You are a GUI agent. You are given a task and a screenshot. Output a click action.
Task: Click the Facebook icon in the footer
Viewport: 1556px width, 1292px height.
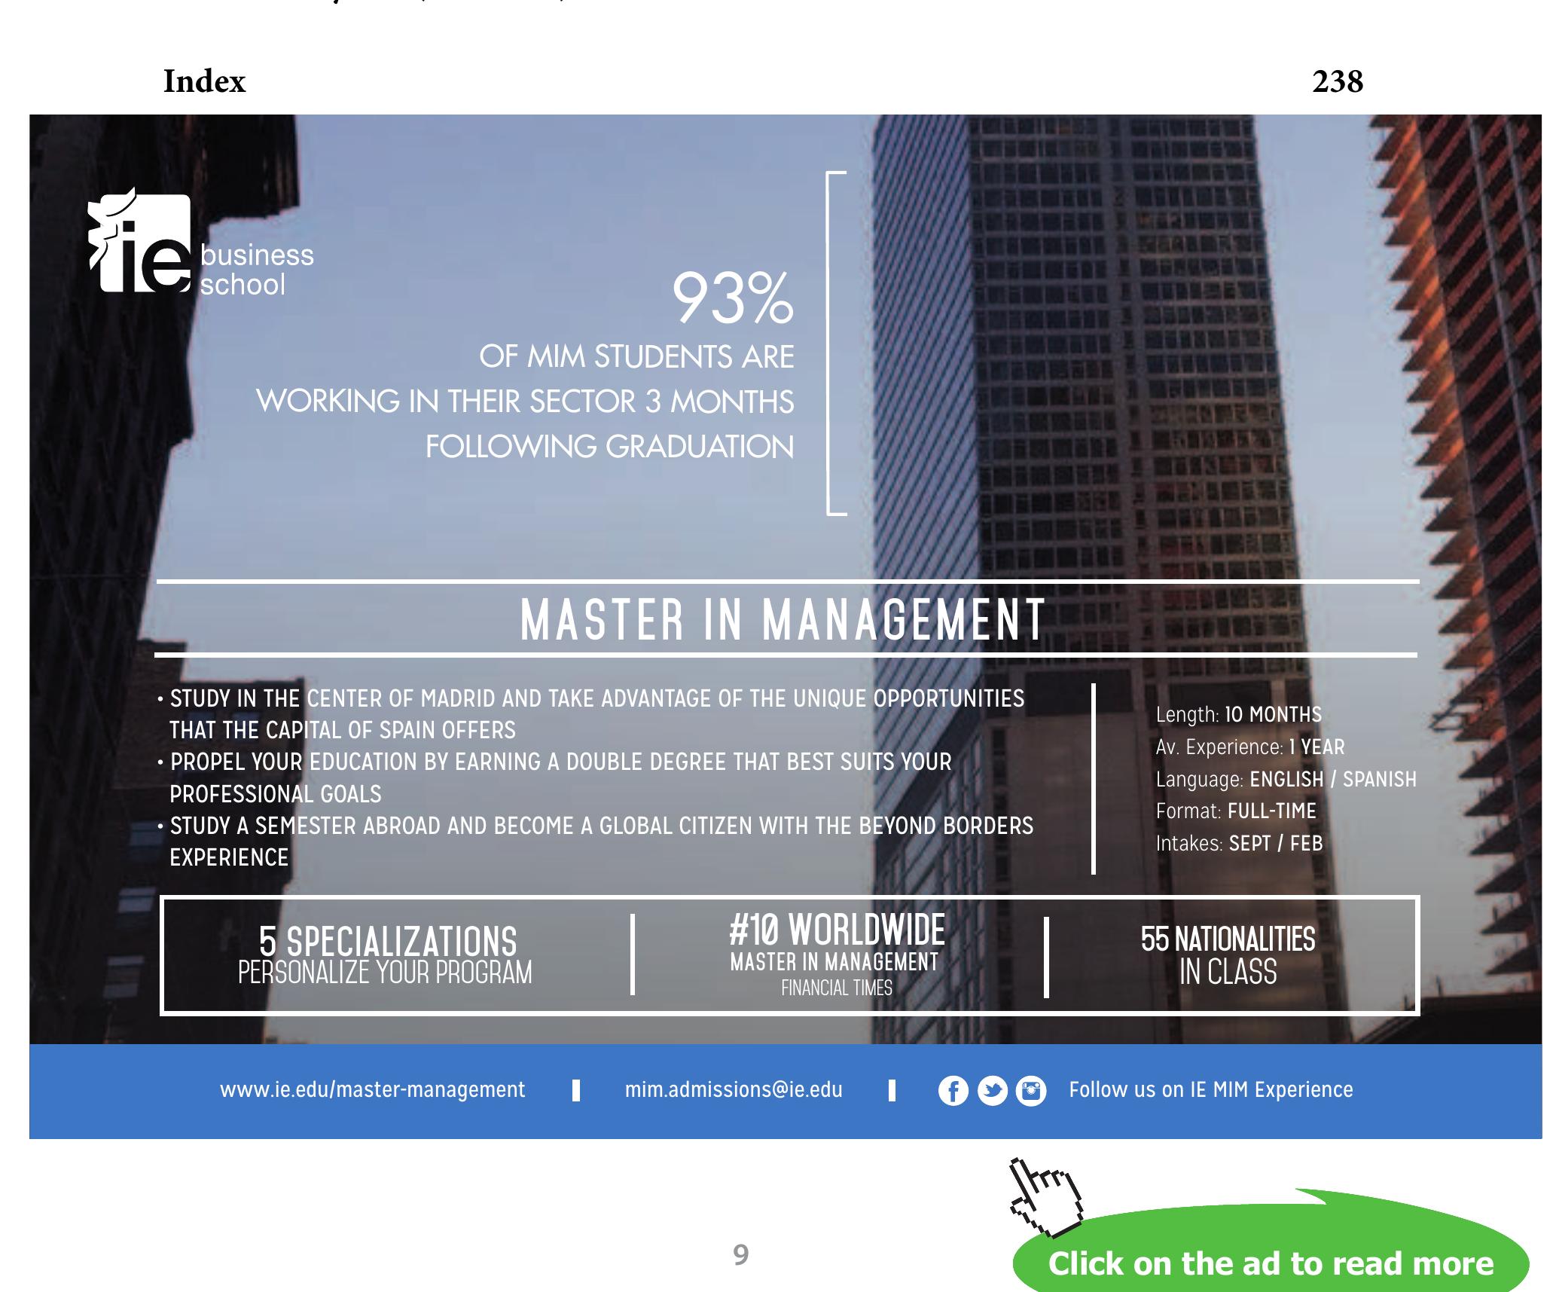pos(953,1091)
